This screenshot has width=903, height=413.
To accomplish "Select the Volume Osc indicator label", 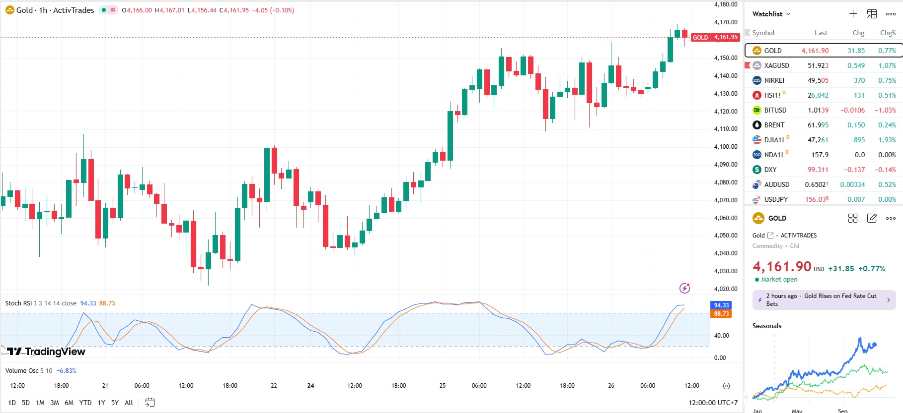I will (21, 371).
